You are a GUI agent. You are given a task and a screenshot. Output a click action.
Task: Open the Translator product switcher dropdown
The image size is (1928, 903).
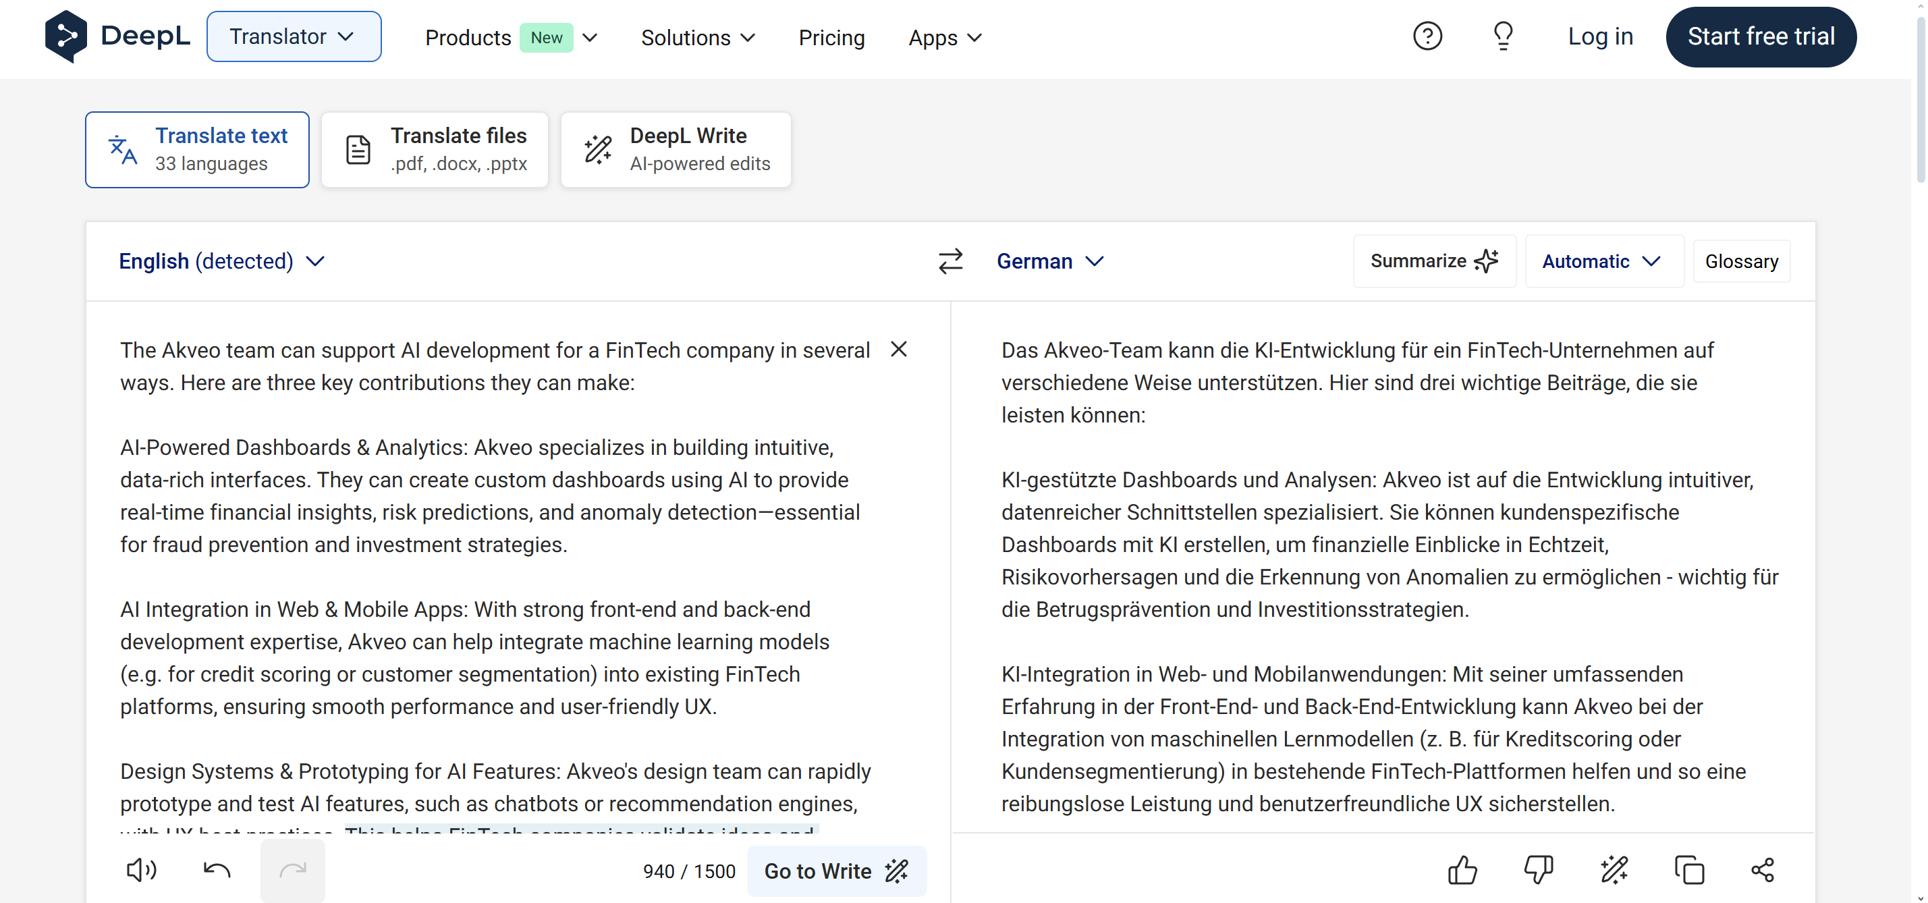[x=294, y=36]
